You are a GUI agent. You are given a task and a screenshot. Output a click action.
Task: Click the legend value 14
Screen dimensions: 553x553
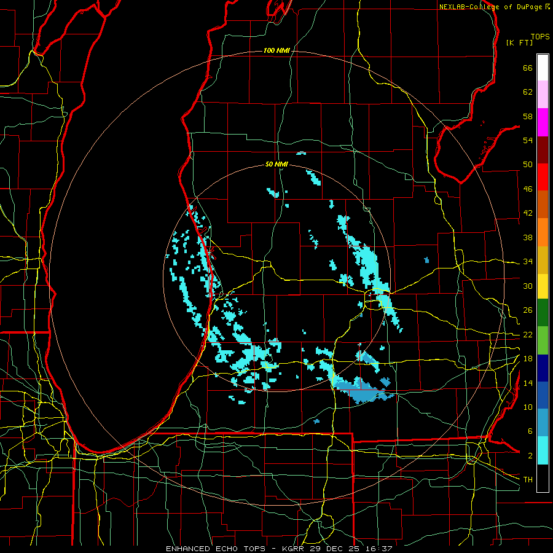[528, 383]
